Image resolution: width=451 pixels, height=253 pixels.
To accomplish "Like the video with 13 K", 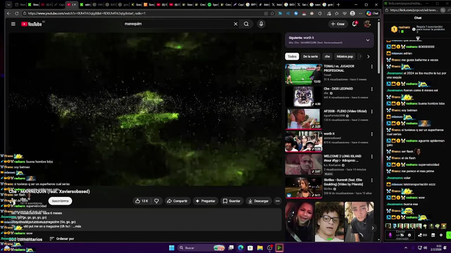I will 141,201.
